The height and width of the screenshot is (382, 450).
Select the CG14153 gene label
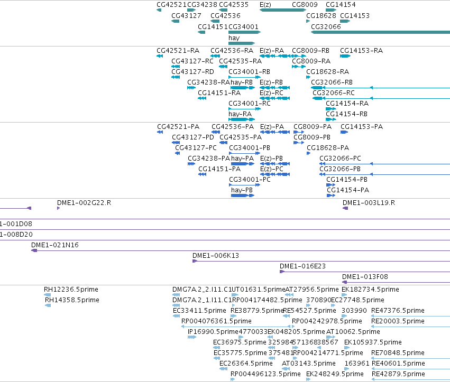pyautogui.click(x=355, y=15)
